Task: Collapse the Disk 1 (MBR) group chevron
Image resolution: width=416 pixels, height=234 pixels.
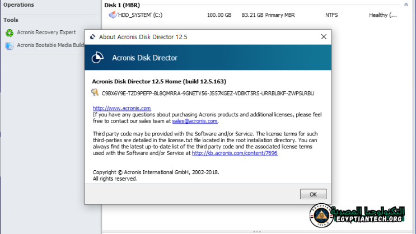Action: click(406, 4)
